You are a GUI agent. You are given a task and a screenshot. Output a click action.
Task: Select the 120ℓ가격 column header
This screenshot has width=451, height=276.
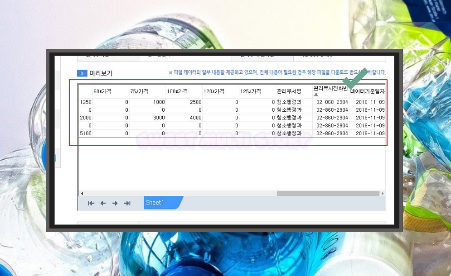(x=221, y=91)
